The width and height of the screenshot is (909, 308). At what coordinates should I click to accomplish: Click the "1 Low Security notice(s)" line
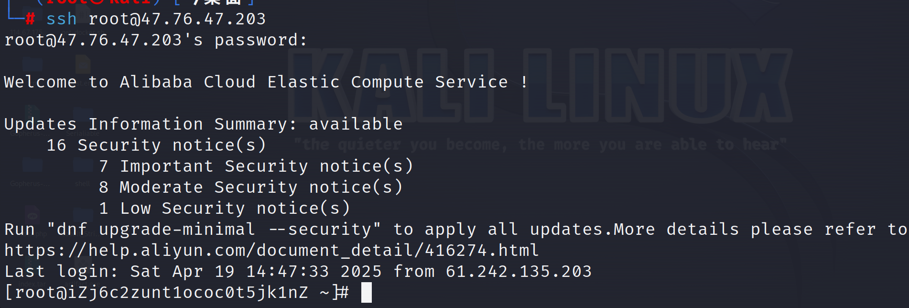[x=225, y=209]
